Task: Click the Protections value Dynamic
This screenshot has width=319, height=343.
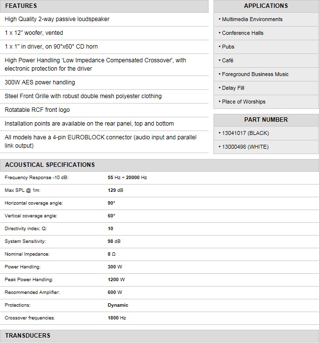Action: point(118,305)
